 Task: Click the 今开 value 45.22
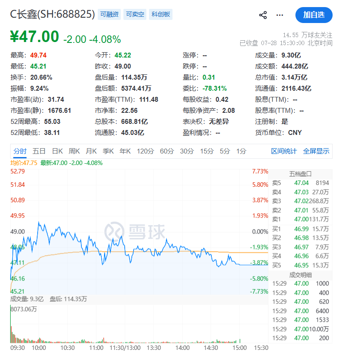pyautogui.click(x=123, y=55)
